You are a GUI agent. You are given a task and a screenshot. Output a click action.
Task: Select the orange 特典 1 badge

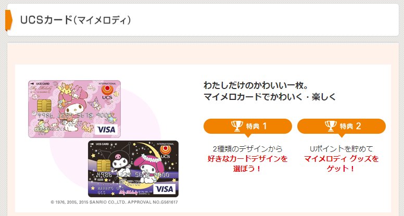(248, 126)
